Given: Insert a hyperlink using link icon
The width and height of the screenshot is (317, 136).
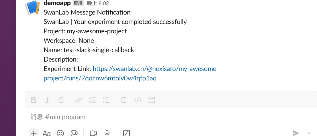Looking at the screenshot, I should 79,100.
